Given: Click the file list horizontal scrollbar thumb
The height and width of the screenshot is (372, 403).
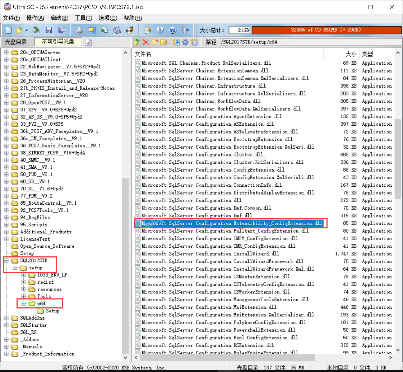Looking at the screenshot, I should (227, 357).
